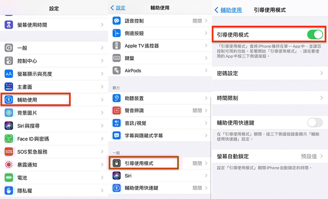The image size is (328, 199).
Task: Tap the Face ID與密碼 icon
Action: coord(9,139)
